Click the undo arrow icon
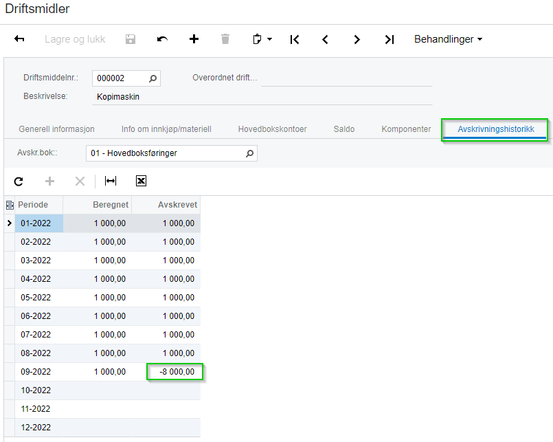553x442 pixels. pos(162,39)
